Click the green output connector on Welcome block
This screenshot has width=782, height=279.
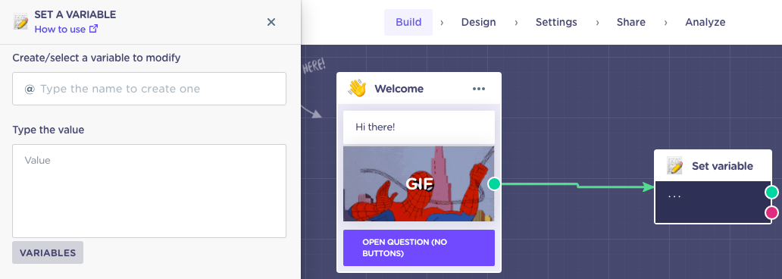(494, 183)
